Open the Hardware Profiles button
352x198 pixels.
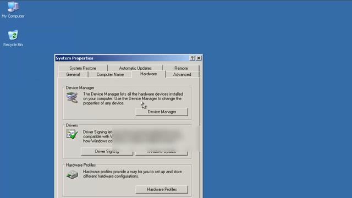(x=162, y=189)
